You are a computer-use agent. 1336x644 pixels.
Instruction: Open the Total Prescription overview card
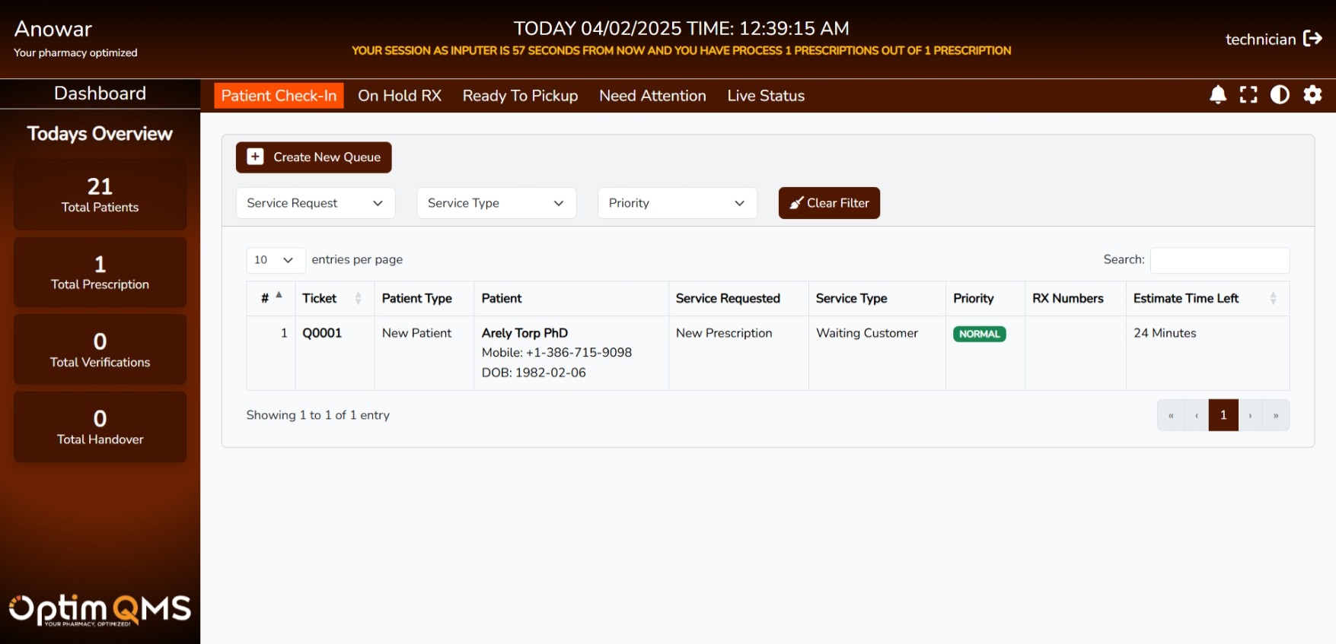point(100,272)
